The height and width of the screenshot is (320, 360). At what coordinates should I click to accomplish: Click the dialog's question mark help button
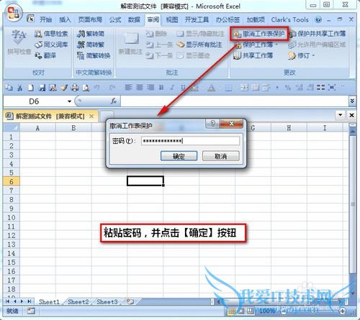[212, 123]
